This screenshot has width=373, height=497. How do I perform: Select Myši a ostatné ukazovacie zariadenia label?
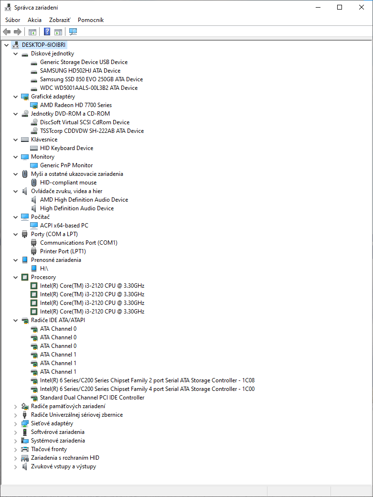[77, 174]
